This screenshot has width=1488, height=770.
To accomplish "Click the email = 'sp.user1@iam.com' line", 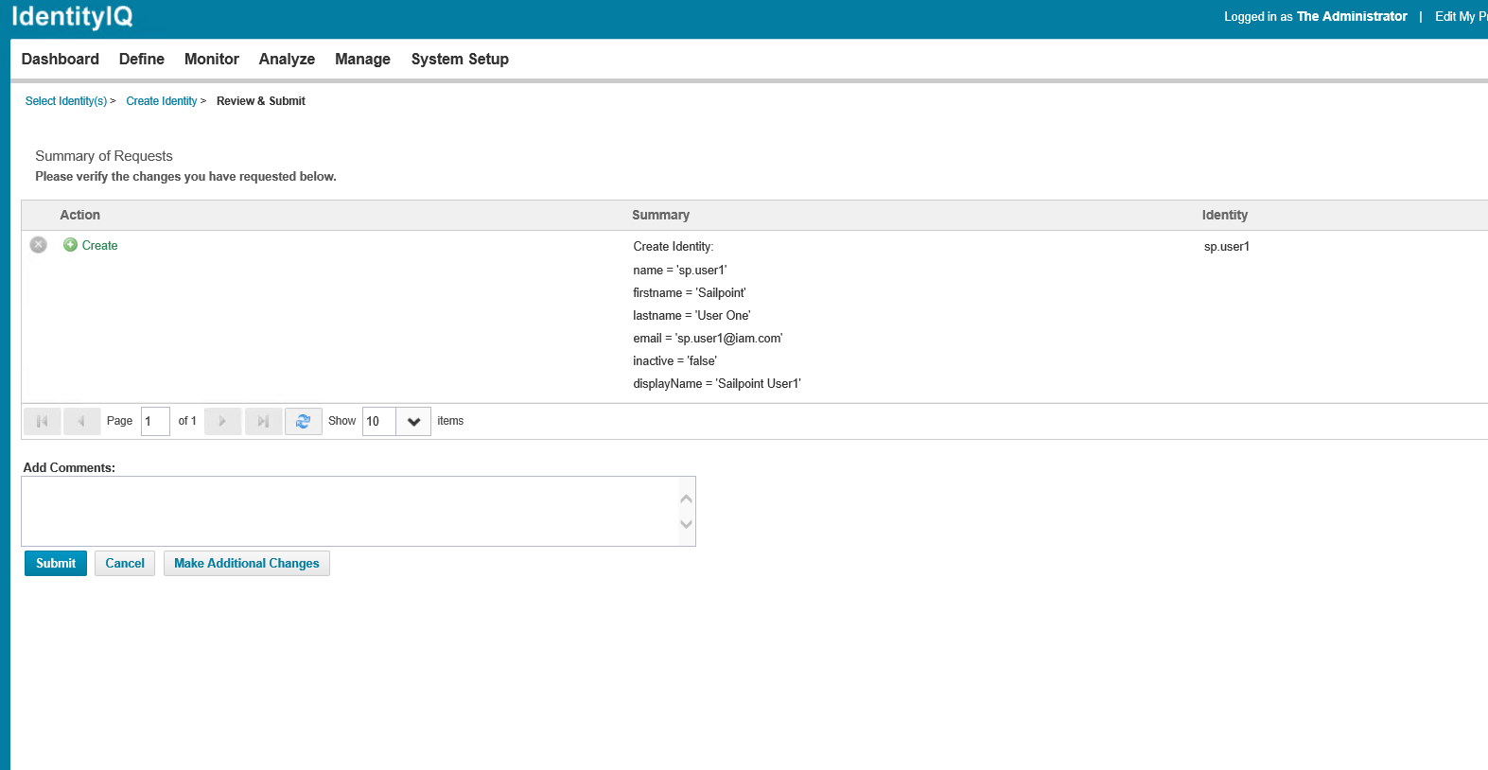I will tap(708, 338).
